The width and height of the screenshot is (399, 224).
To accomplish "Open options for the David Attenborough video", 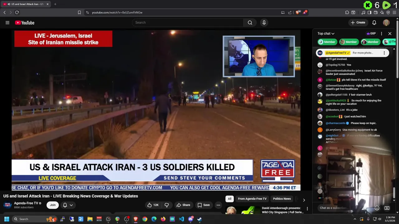I will [307, 209].
